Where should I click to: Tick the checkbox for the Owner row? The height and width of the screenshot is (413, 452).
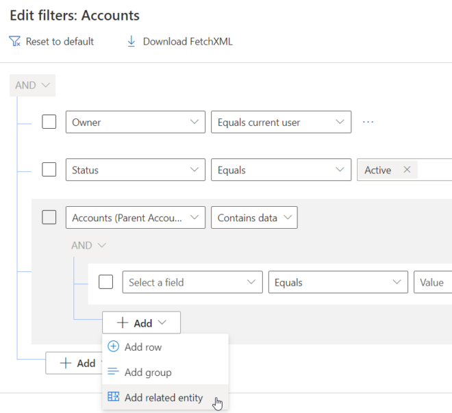point(49,122)
